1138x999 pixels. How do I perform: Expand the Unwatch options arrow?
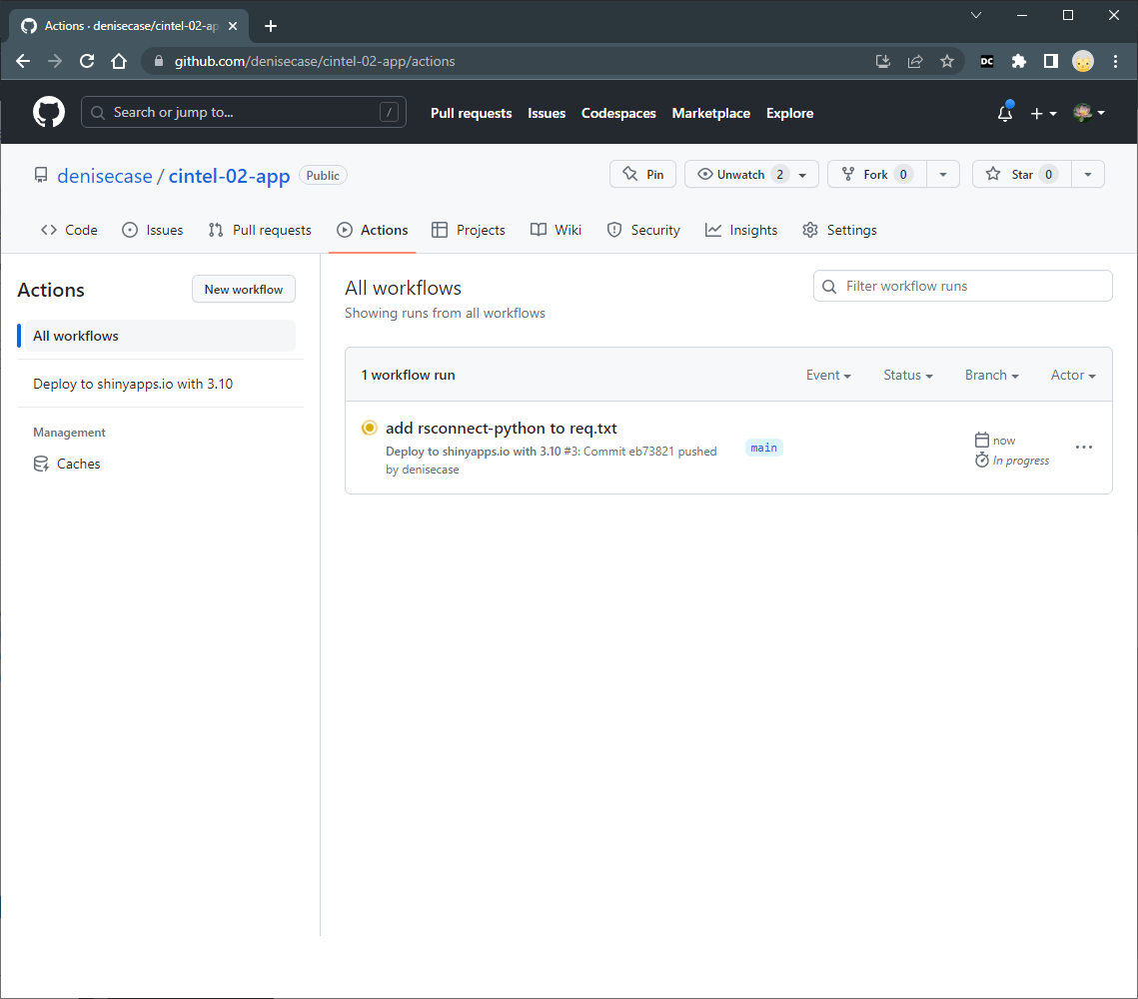pos(802,175)
